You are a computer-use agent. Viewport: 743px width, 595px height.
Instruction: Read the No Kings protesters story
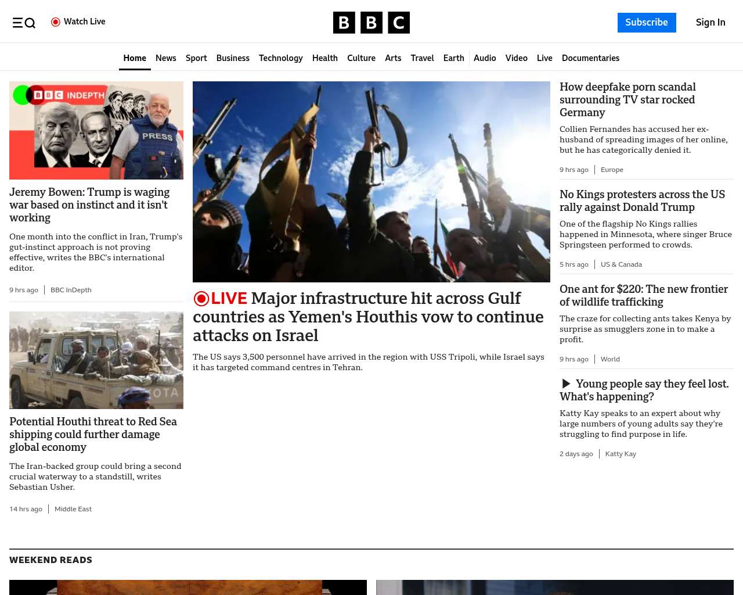click(x=642, y=200)
